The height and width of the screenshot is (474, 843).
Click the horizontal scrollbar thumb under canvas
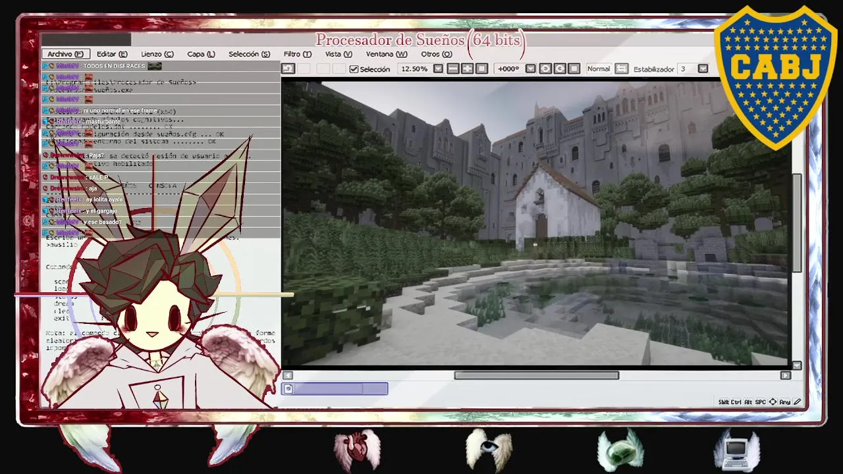[x=536, y=375]
